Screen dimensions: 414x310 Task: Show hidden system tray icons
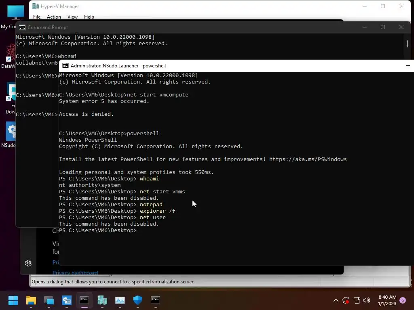coord(336,300)
